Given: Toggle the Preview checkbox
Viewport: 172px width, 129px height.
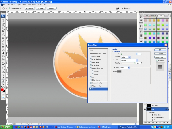Looking at the screenshot, I should pos(157,60).
